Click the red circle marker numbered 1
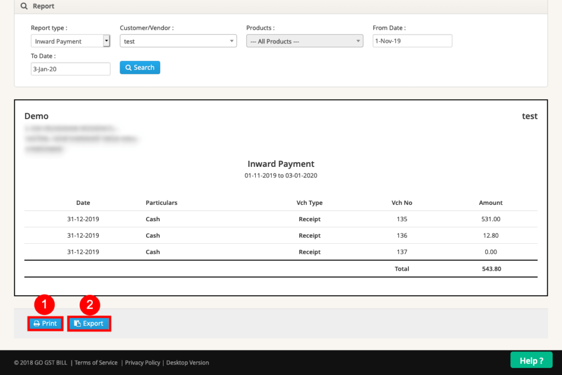 click(x=45, y=304)
